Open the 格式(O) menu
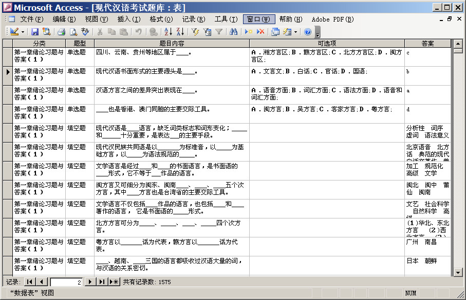The height and width of the screenshot is (300, 466). (161, 19)
